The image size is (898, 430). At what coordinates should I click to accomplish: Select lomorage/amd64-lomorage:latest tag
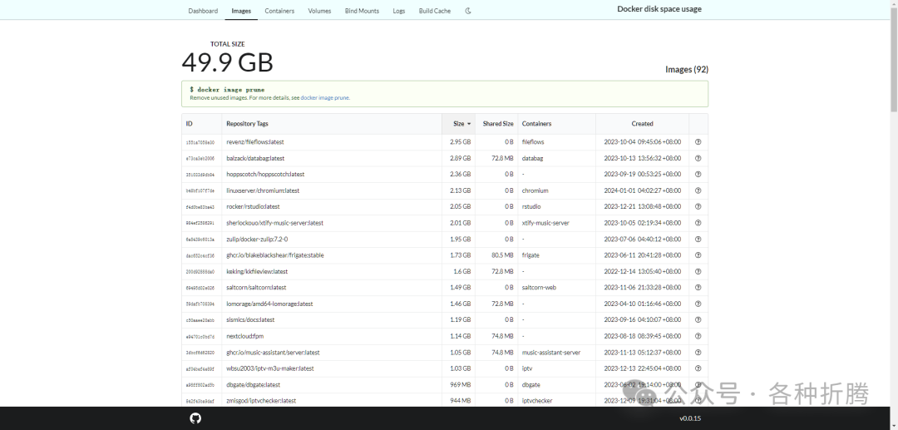(269, 304)
